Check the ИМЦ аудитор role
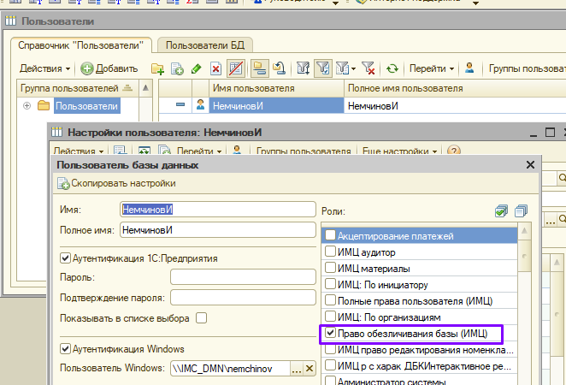 tap(331, 252)
